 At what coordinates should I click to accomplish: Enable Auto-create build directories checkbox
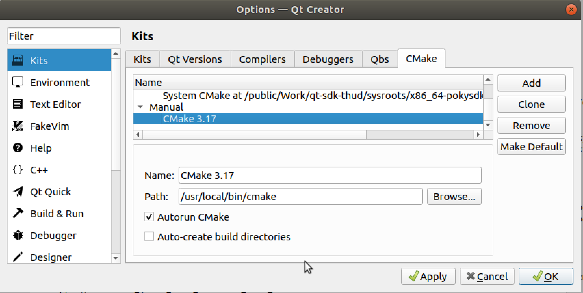point(149,237)
